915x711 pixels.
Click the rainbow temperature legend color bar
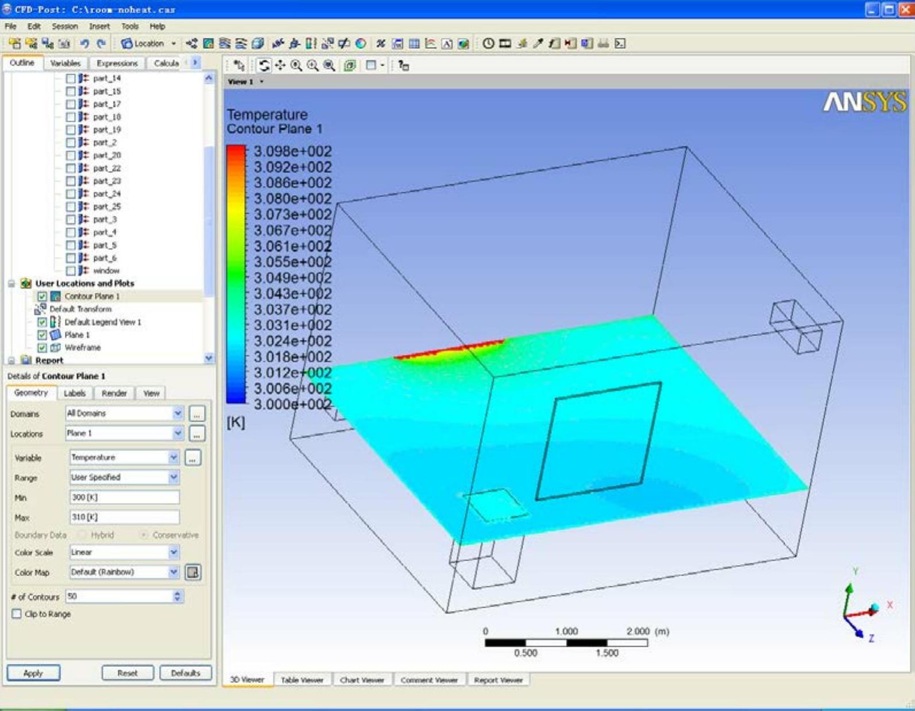pos(235,274)
